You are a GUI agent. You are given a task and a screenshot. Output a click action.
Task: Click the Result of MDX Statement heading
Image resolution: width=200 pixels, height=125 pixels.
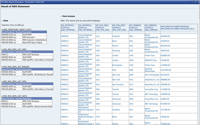pyautogui.click(x=16, y=7)
